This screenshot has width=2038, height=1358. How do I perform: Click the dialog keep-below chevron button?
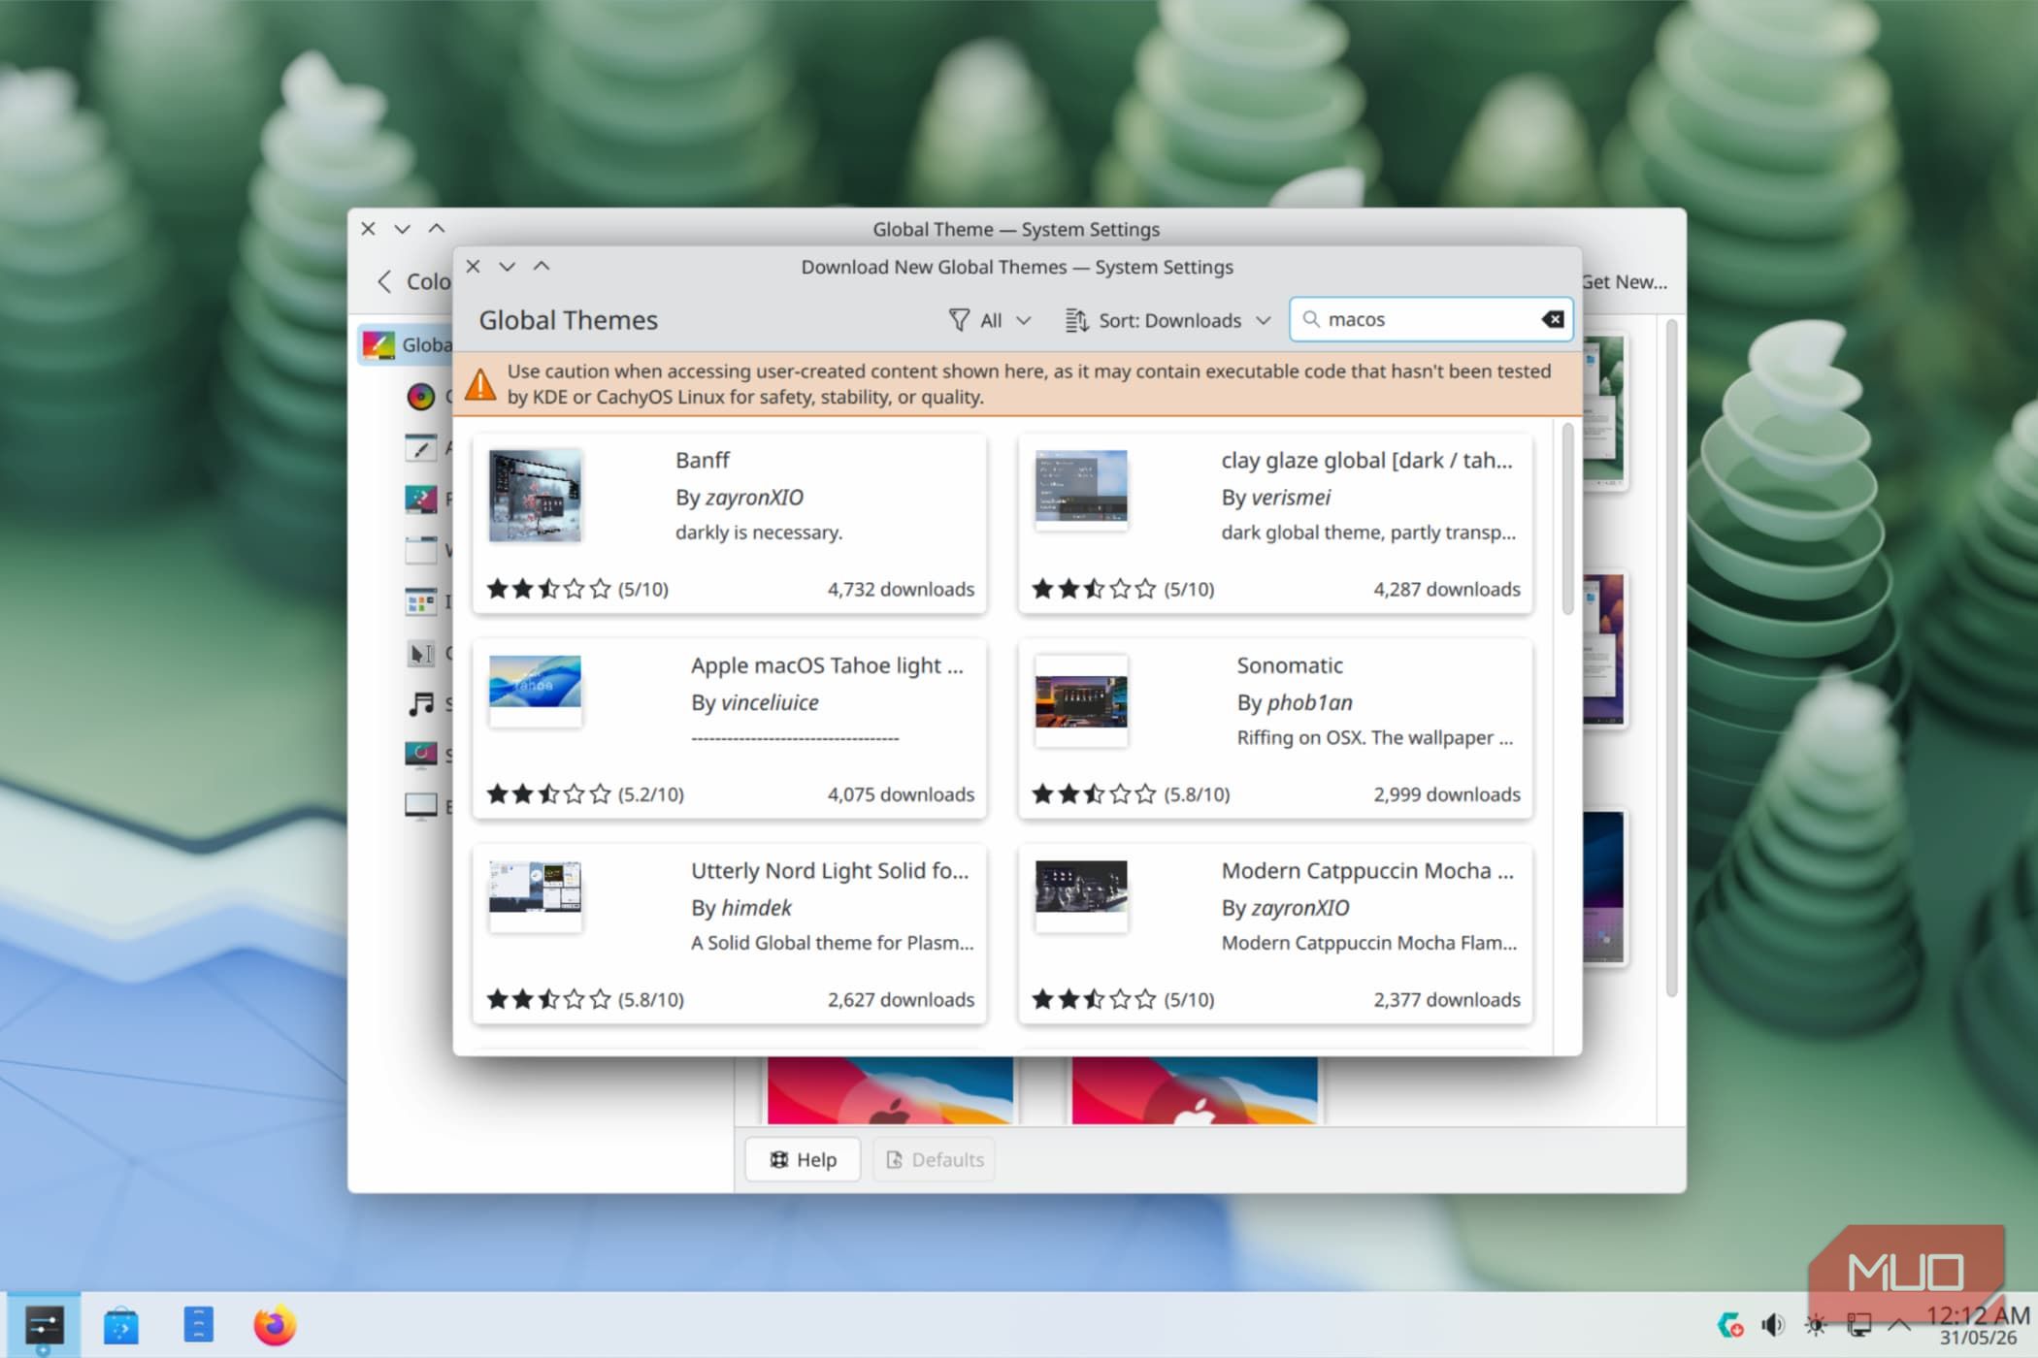click(507, 266)
